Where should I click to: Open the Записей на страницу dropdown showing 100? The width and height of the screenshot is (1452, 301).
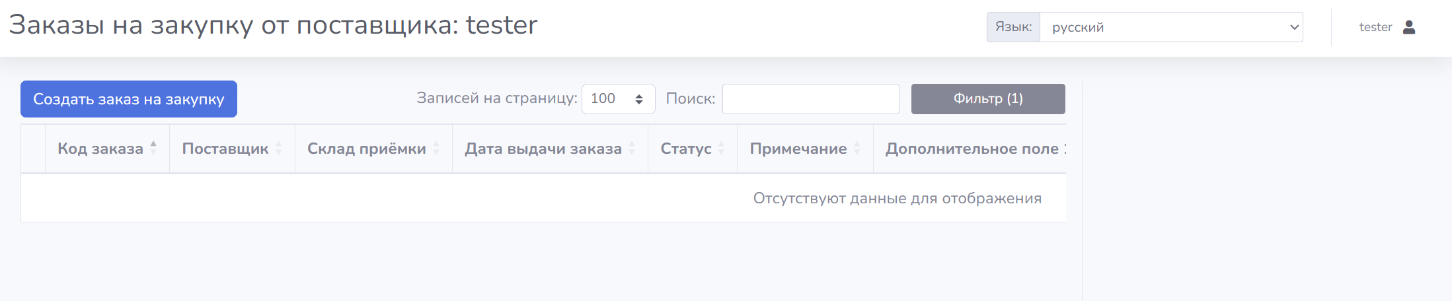(618, 99)
